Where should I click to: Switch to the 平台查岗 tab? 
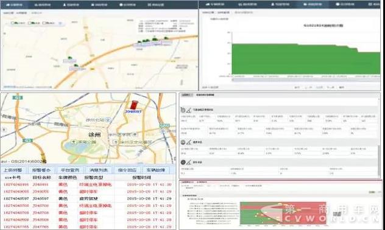pyautogui.click(x=70, y=170)
